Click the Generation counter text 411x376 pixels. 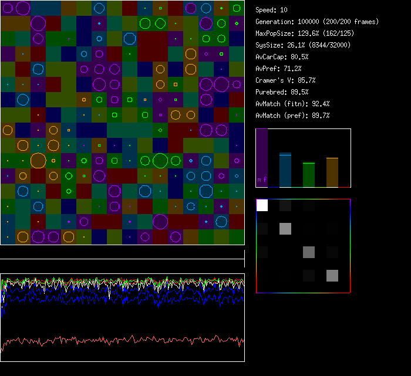click(316, 22)
